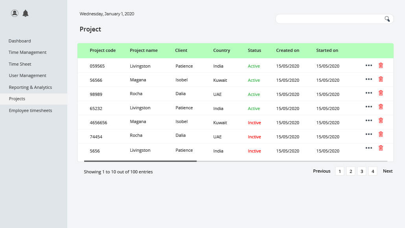
Task: Go to the Next page
Action: [x=388, y=171]
